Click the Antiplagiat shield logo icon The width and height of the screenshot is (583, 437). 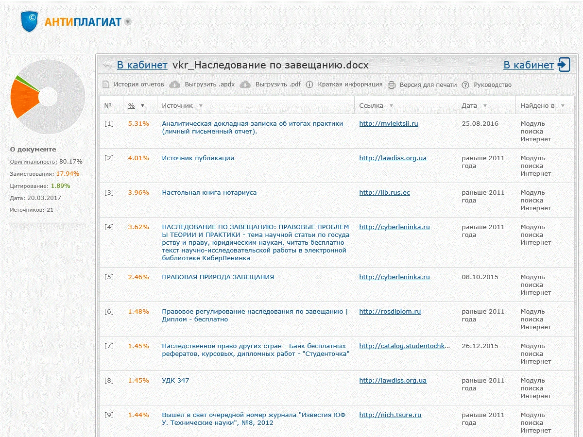coord(30,21)
